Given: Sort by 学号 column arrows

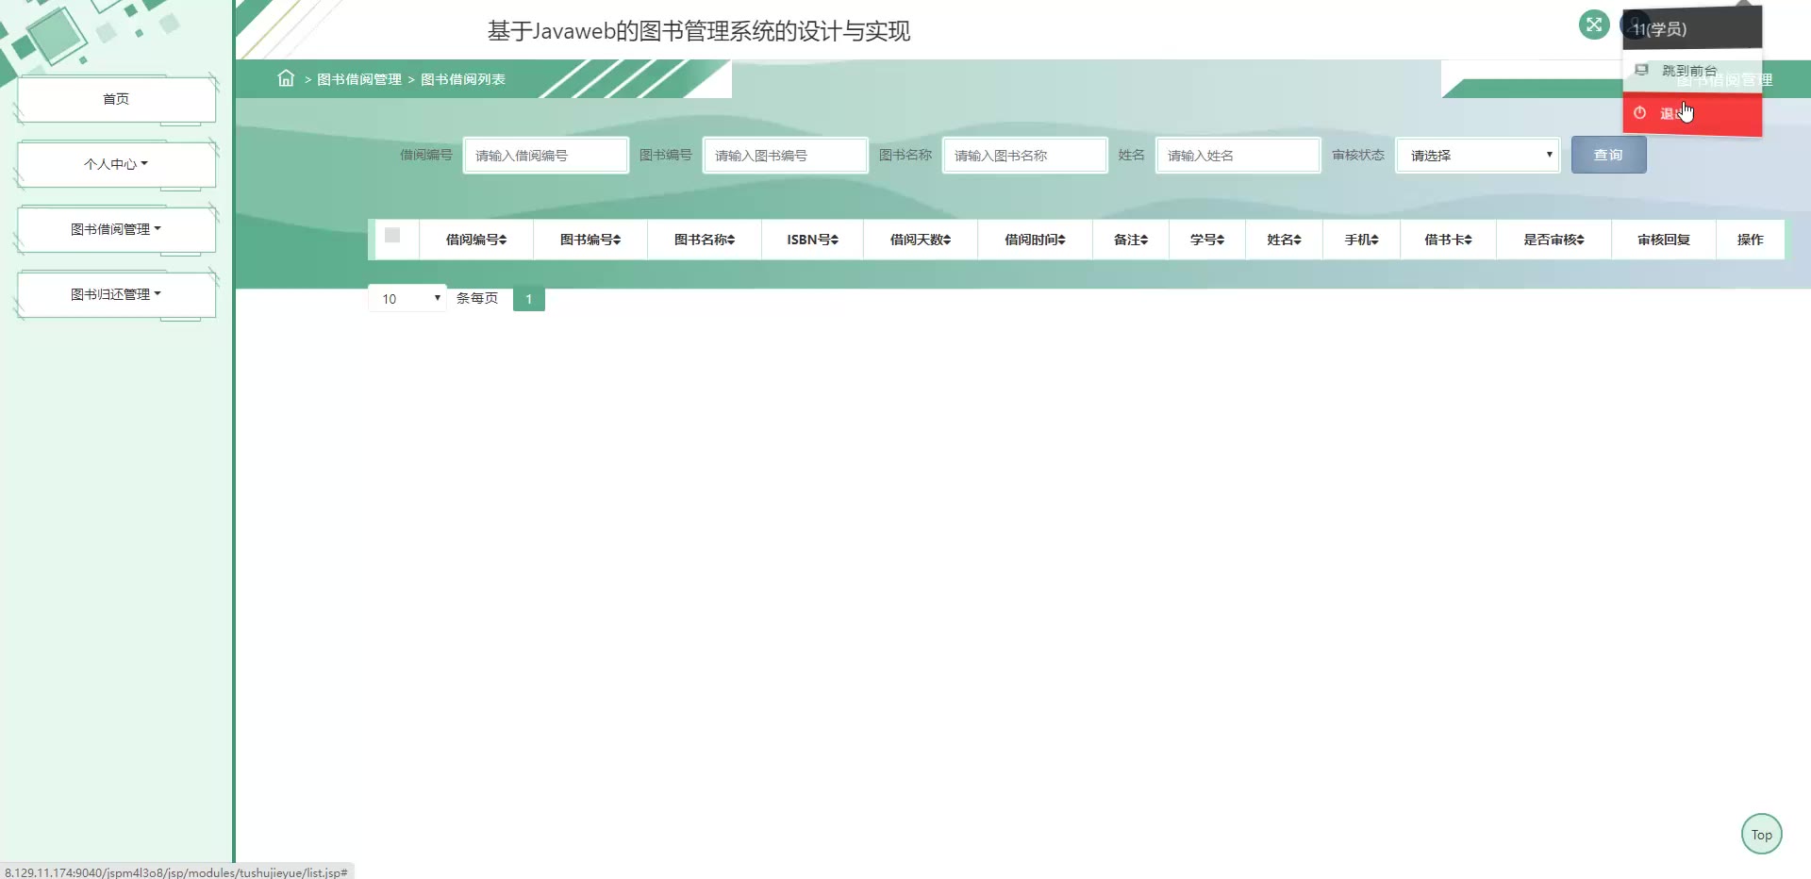Looking at the screenshot, I should 1221,240.
